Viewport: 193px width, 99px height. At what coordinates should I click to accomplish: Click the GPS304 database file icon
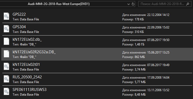6,29
